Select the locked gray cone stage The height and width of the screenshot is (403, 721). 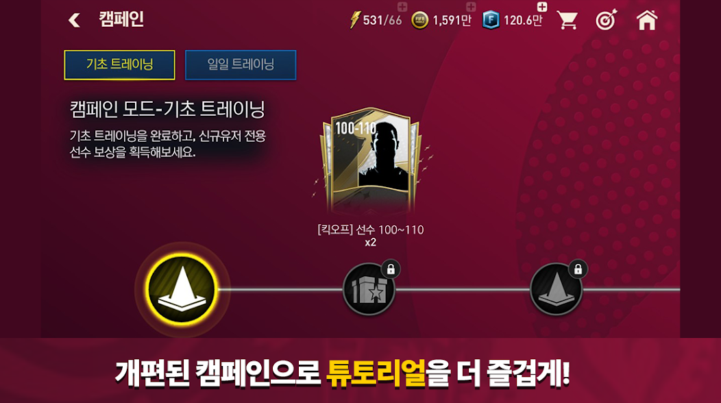556,289
